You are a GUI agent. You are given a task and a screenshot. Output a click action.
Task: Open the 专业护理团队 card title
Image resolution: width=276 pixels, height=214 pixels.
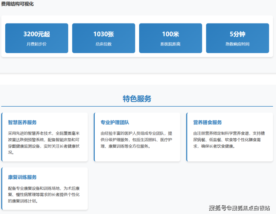(115, 122)
